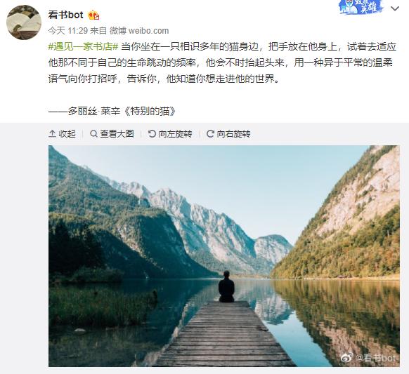The height and width of the screenshot is (374, 409).
Task: Open the 今天 11:29 timestamp link
Action: click(x=68, y=31)
